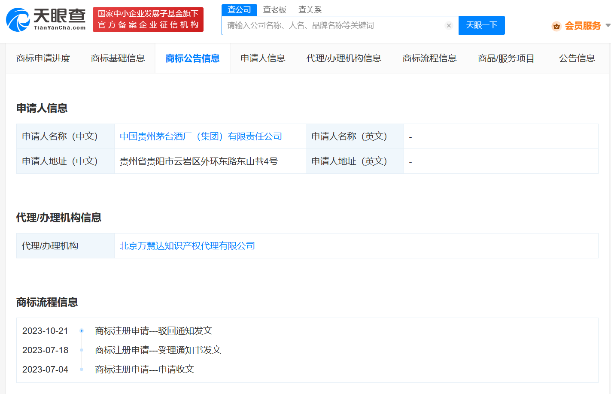The height and width of the screenshot is (394, 611).
Task: Select the 查公司 search tab
Action: [x=239, y=10]
